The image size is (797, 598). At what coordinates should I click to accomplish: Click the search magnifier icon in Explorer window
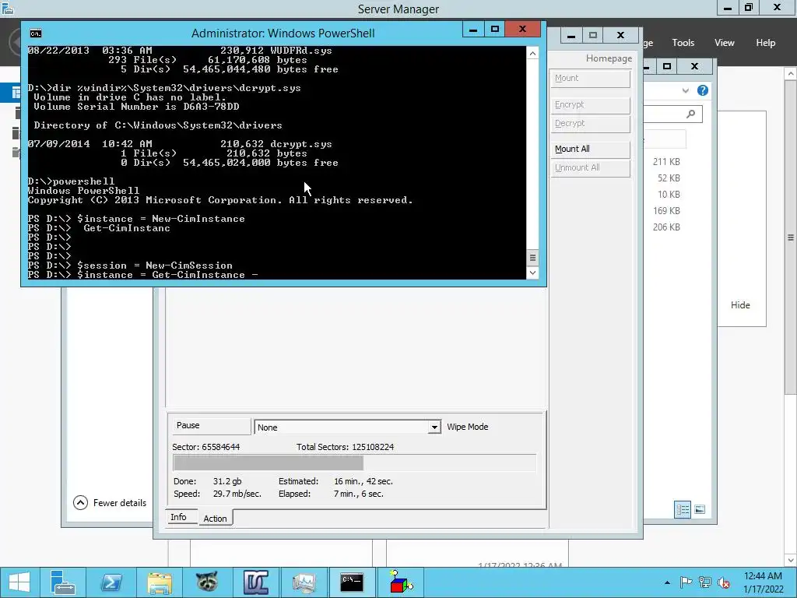pos(691,114)
